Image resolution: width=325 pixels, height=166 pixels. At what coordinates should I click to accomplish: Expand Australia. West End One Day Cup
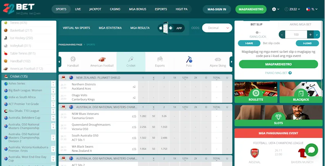[53, 158]
